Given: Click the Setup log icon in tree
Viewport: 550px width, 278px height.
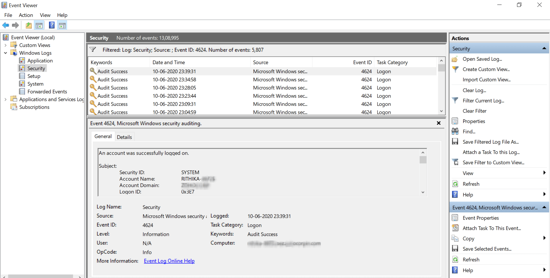Looking at the screenshot, I should tap(22, 76).
